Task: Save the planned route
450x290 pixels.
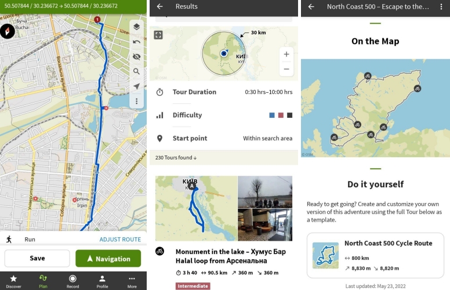Action: [37, 259]
